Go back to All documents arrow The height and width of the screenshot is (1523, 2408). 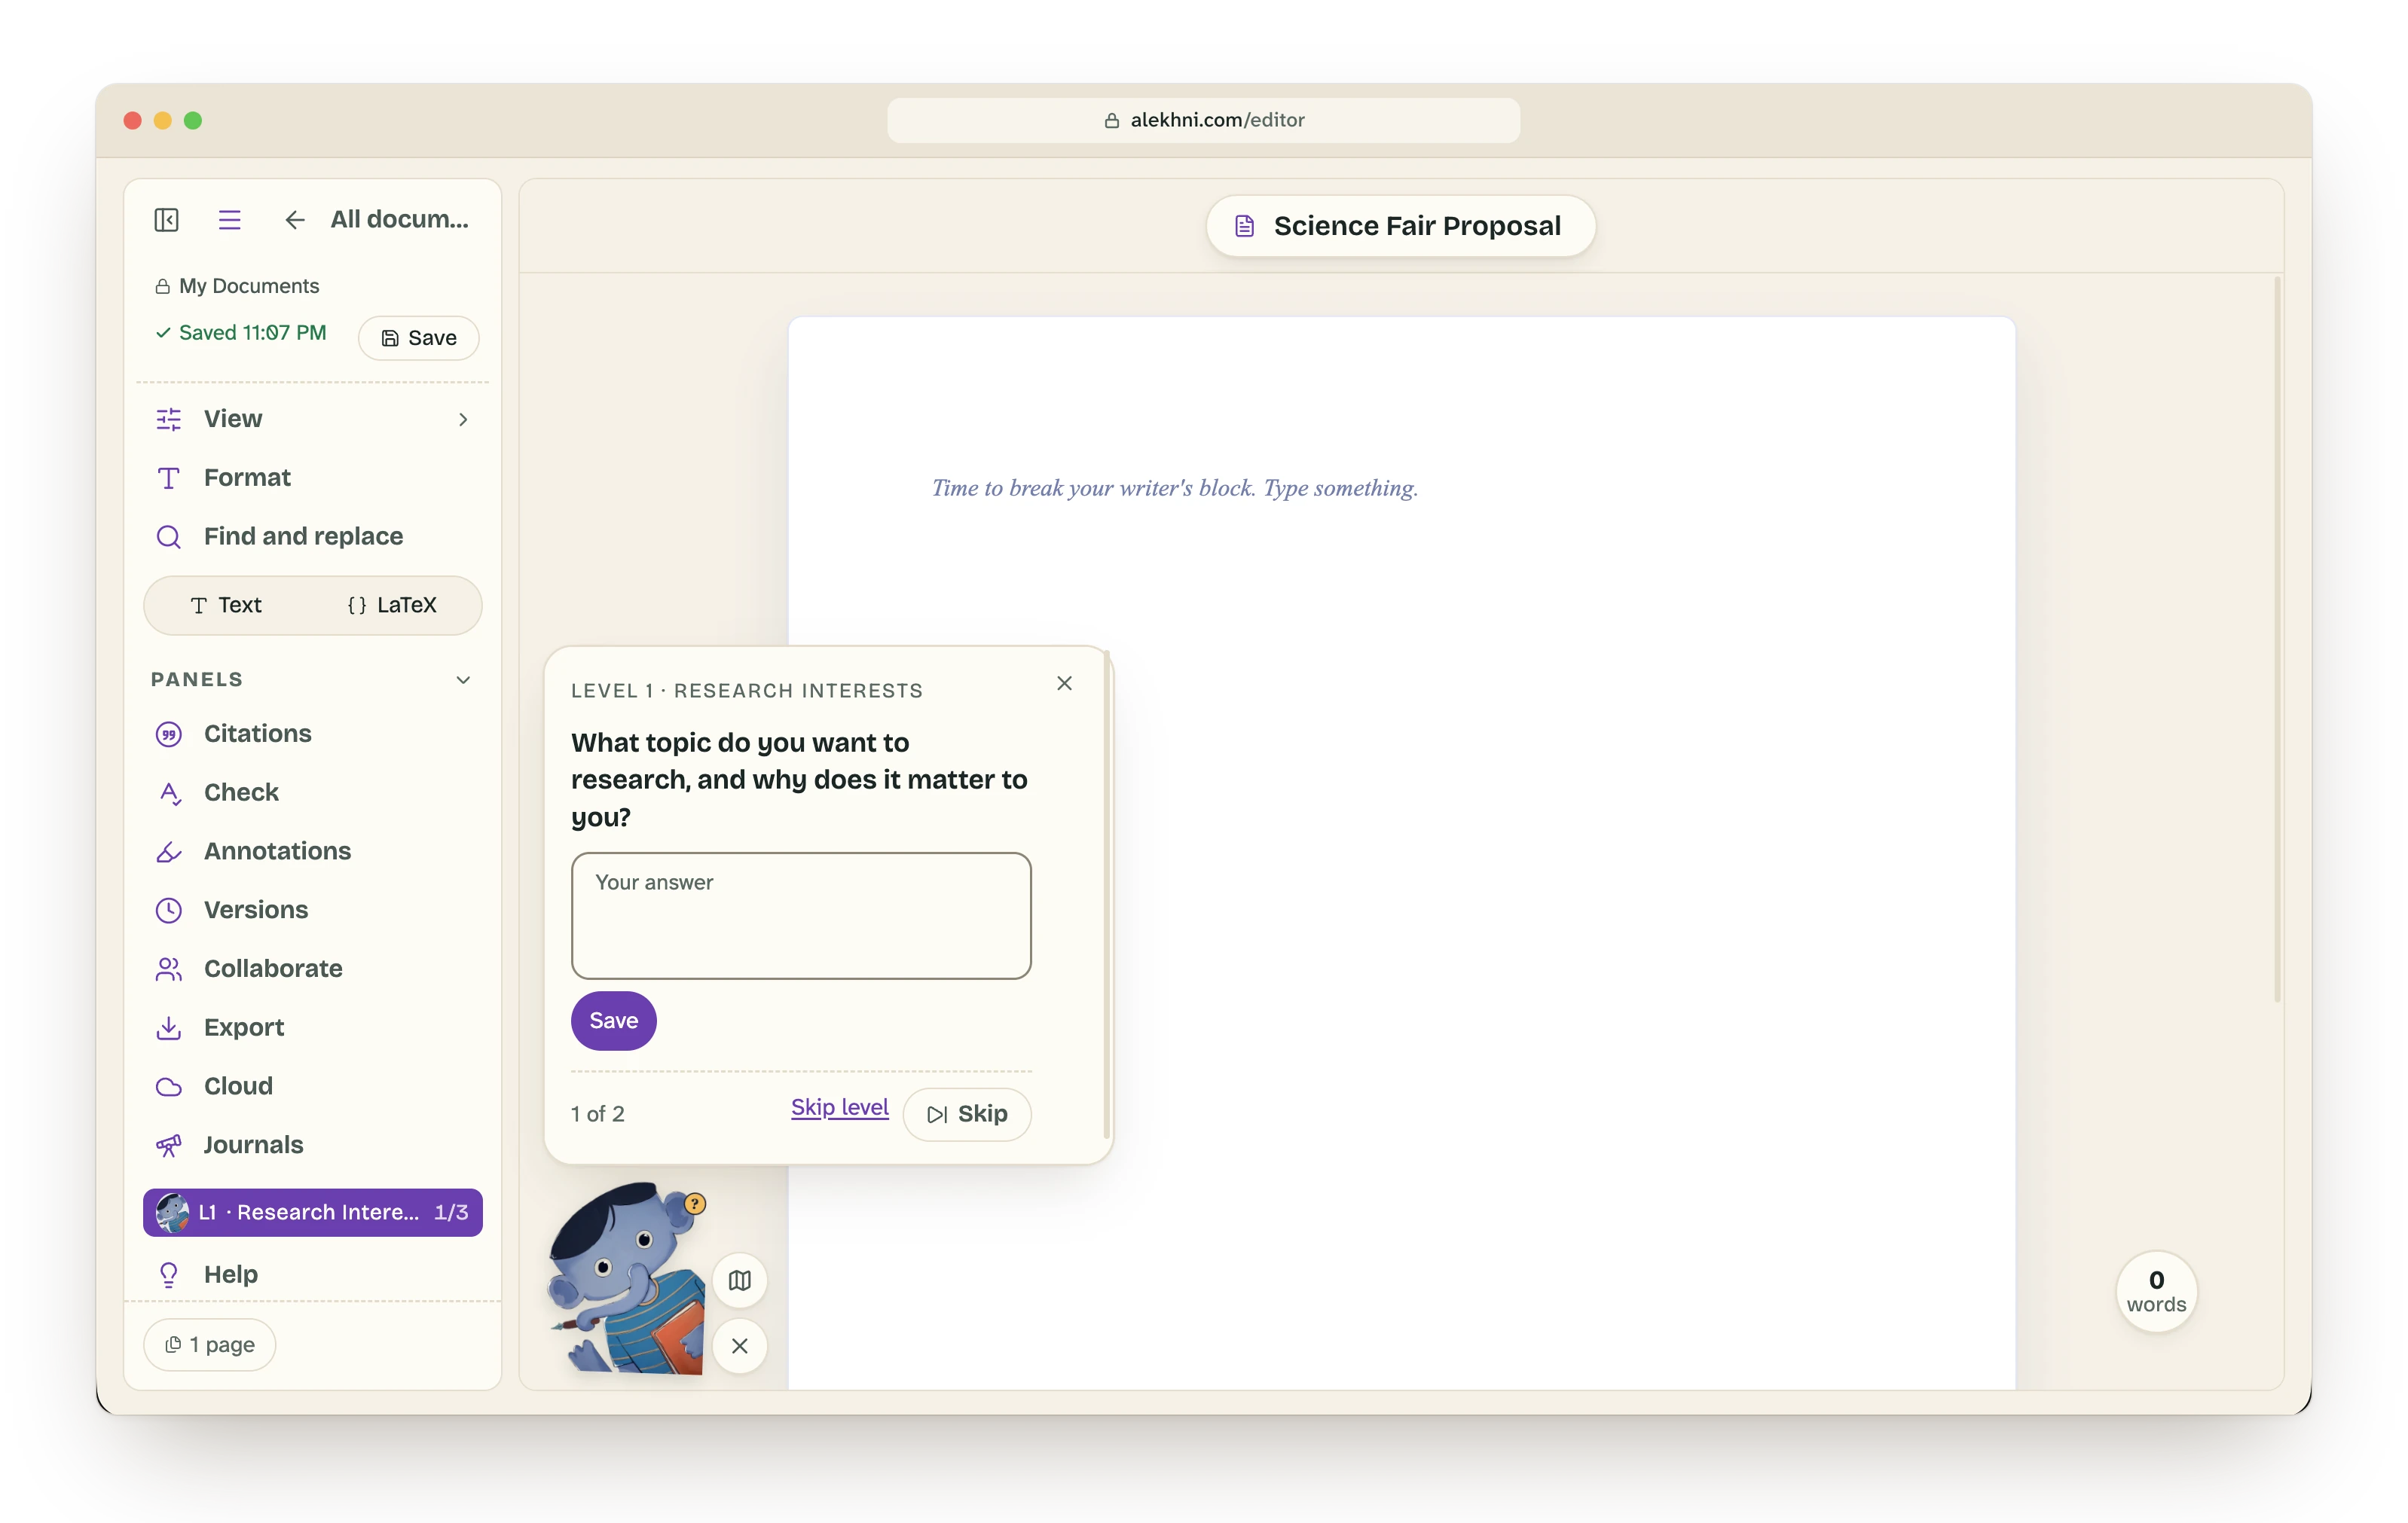click(x=294, y=220)
